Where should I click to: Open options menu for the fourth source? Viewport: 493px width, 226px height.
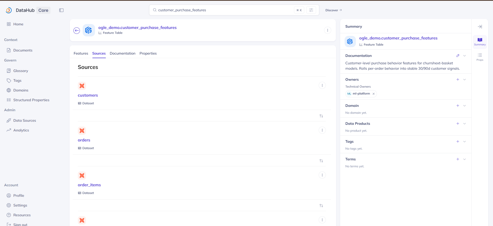[322, 220]
